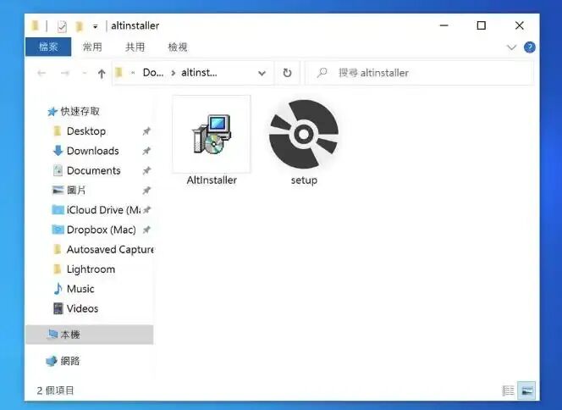The height and width of the screenshot is (410, 562).
Task: Click the setup file name label
Action: pos(304,180)
